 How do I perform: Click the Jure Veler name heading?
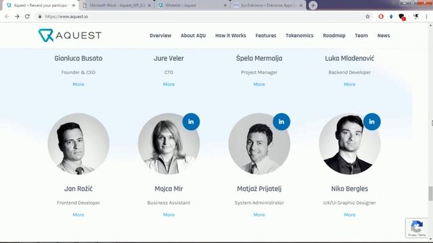tap(168, 59)
